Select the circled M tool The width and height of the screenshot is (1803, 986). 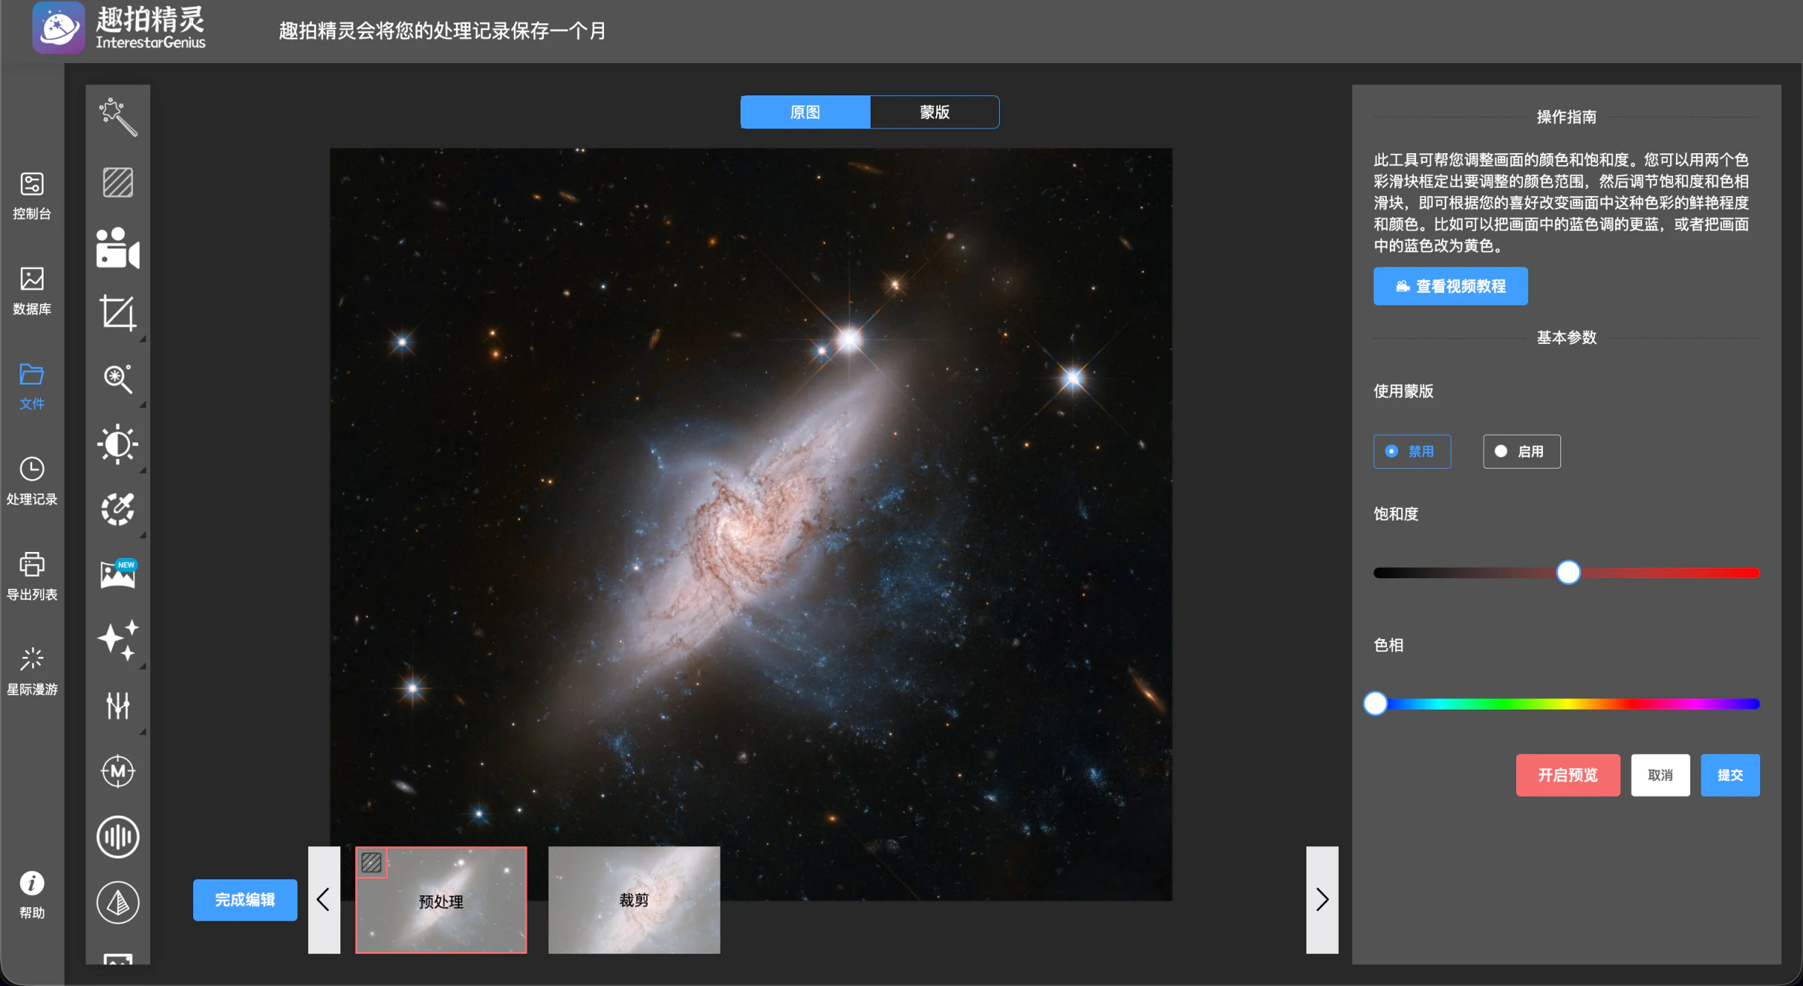click(118, 771)
